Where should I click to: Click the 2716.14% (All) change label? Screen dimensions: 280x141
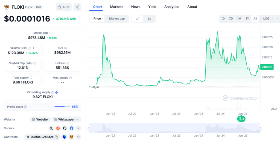pyautogui.click(x=64, y=19)
